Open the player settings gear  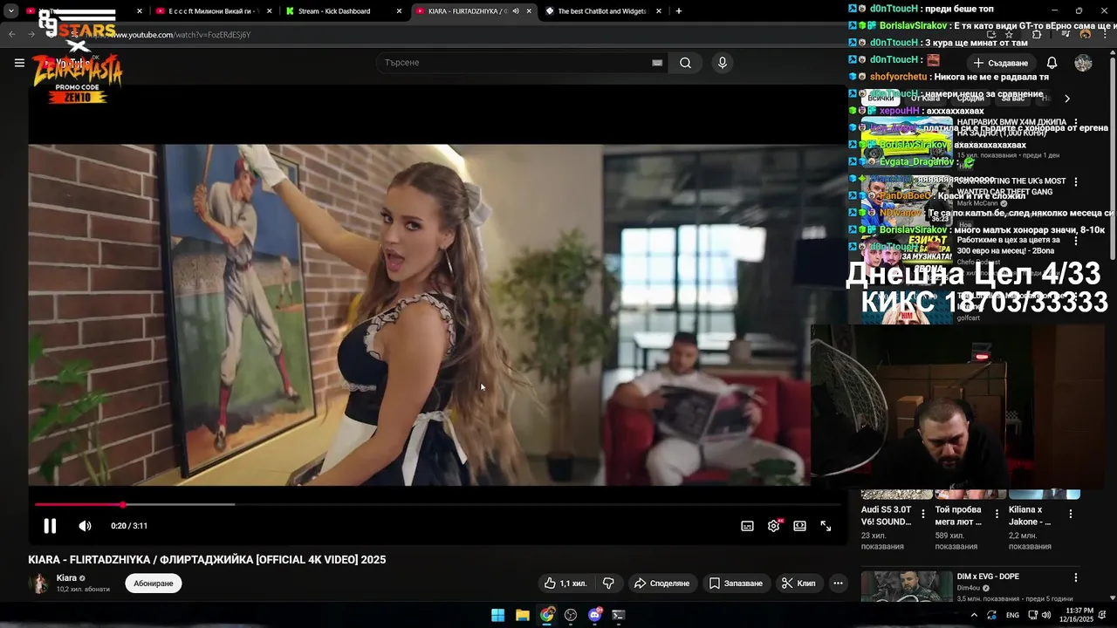click(x=773, y=526)
